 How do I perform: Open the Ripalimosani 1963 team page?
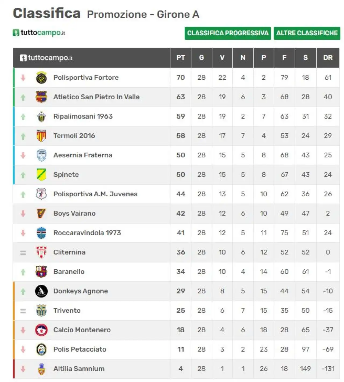coord(83,116)
